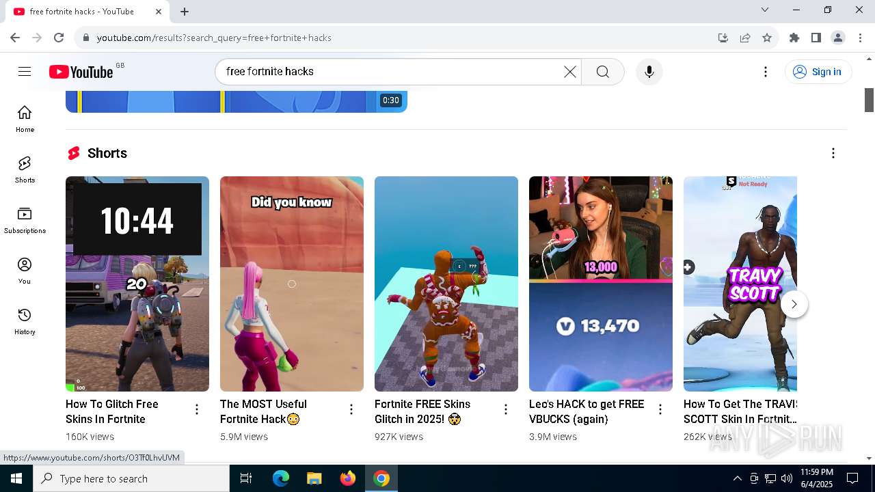The height and width of the screenshot is (492, 875).
Task: Open the volume control in system tray
Action: pyautogui.click(x=787, y=478)
